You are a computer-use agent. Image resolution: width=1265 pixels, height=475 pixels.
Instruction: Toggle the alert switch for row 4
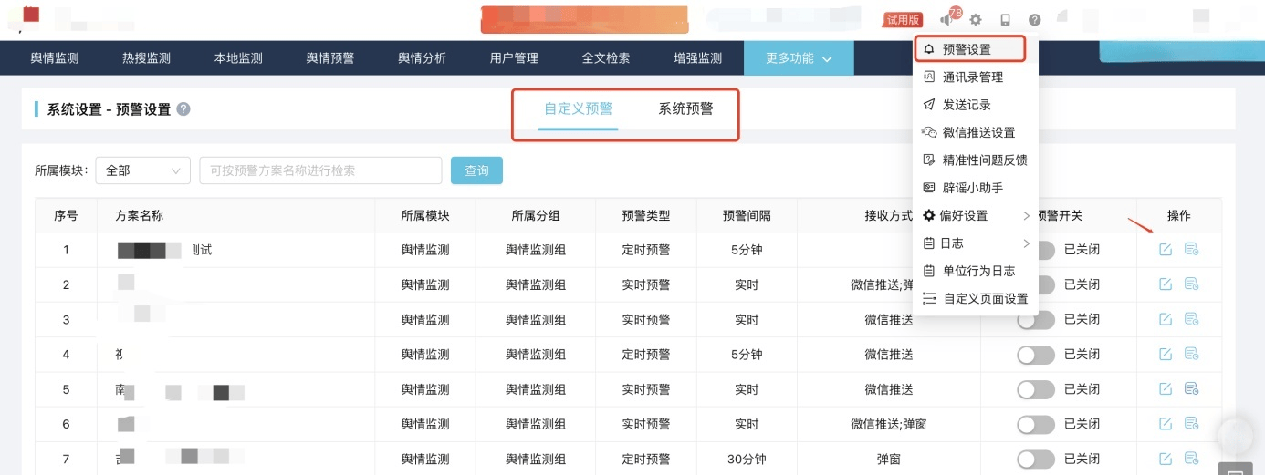(1036, 355)
